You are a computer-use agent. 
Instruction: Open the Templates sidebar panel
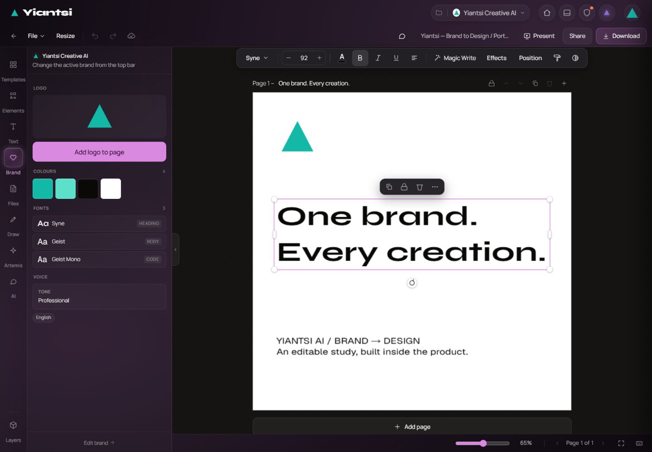pyautogui.click(x=13, y=71)
